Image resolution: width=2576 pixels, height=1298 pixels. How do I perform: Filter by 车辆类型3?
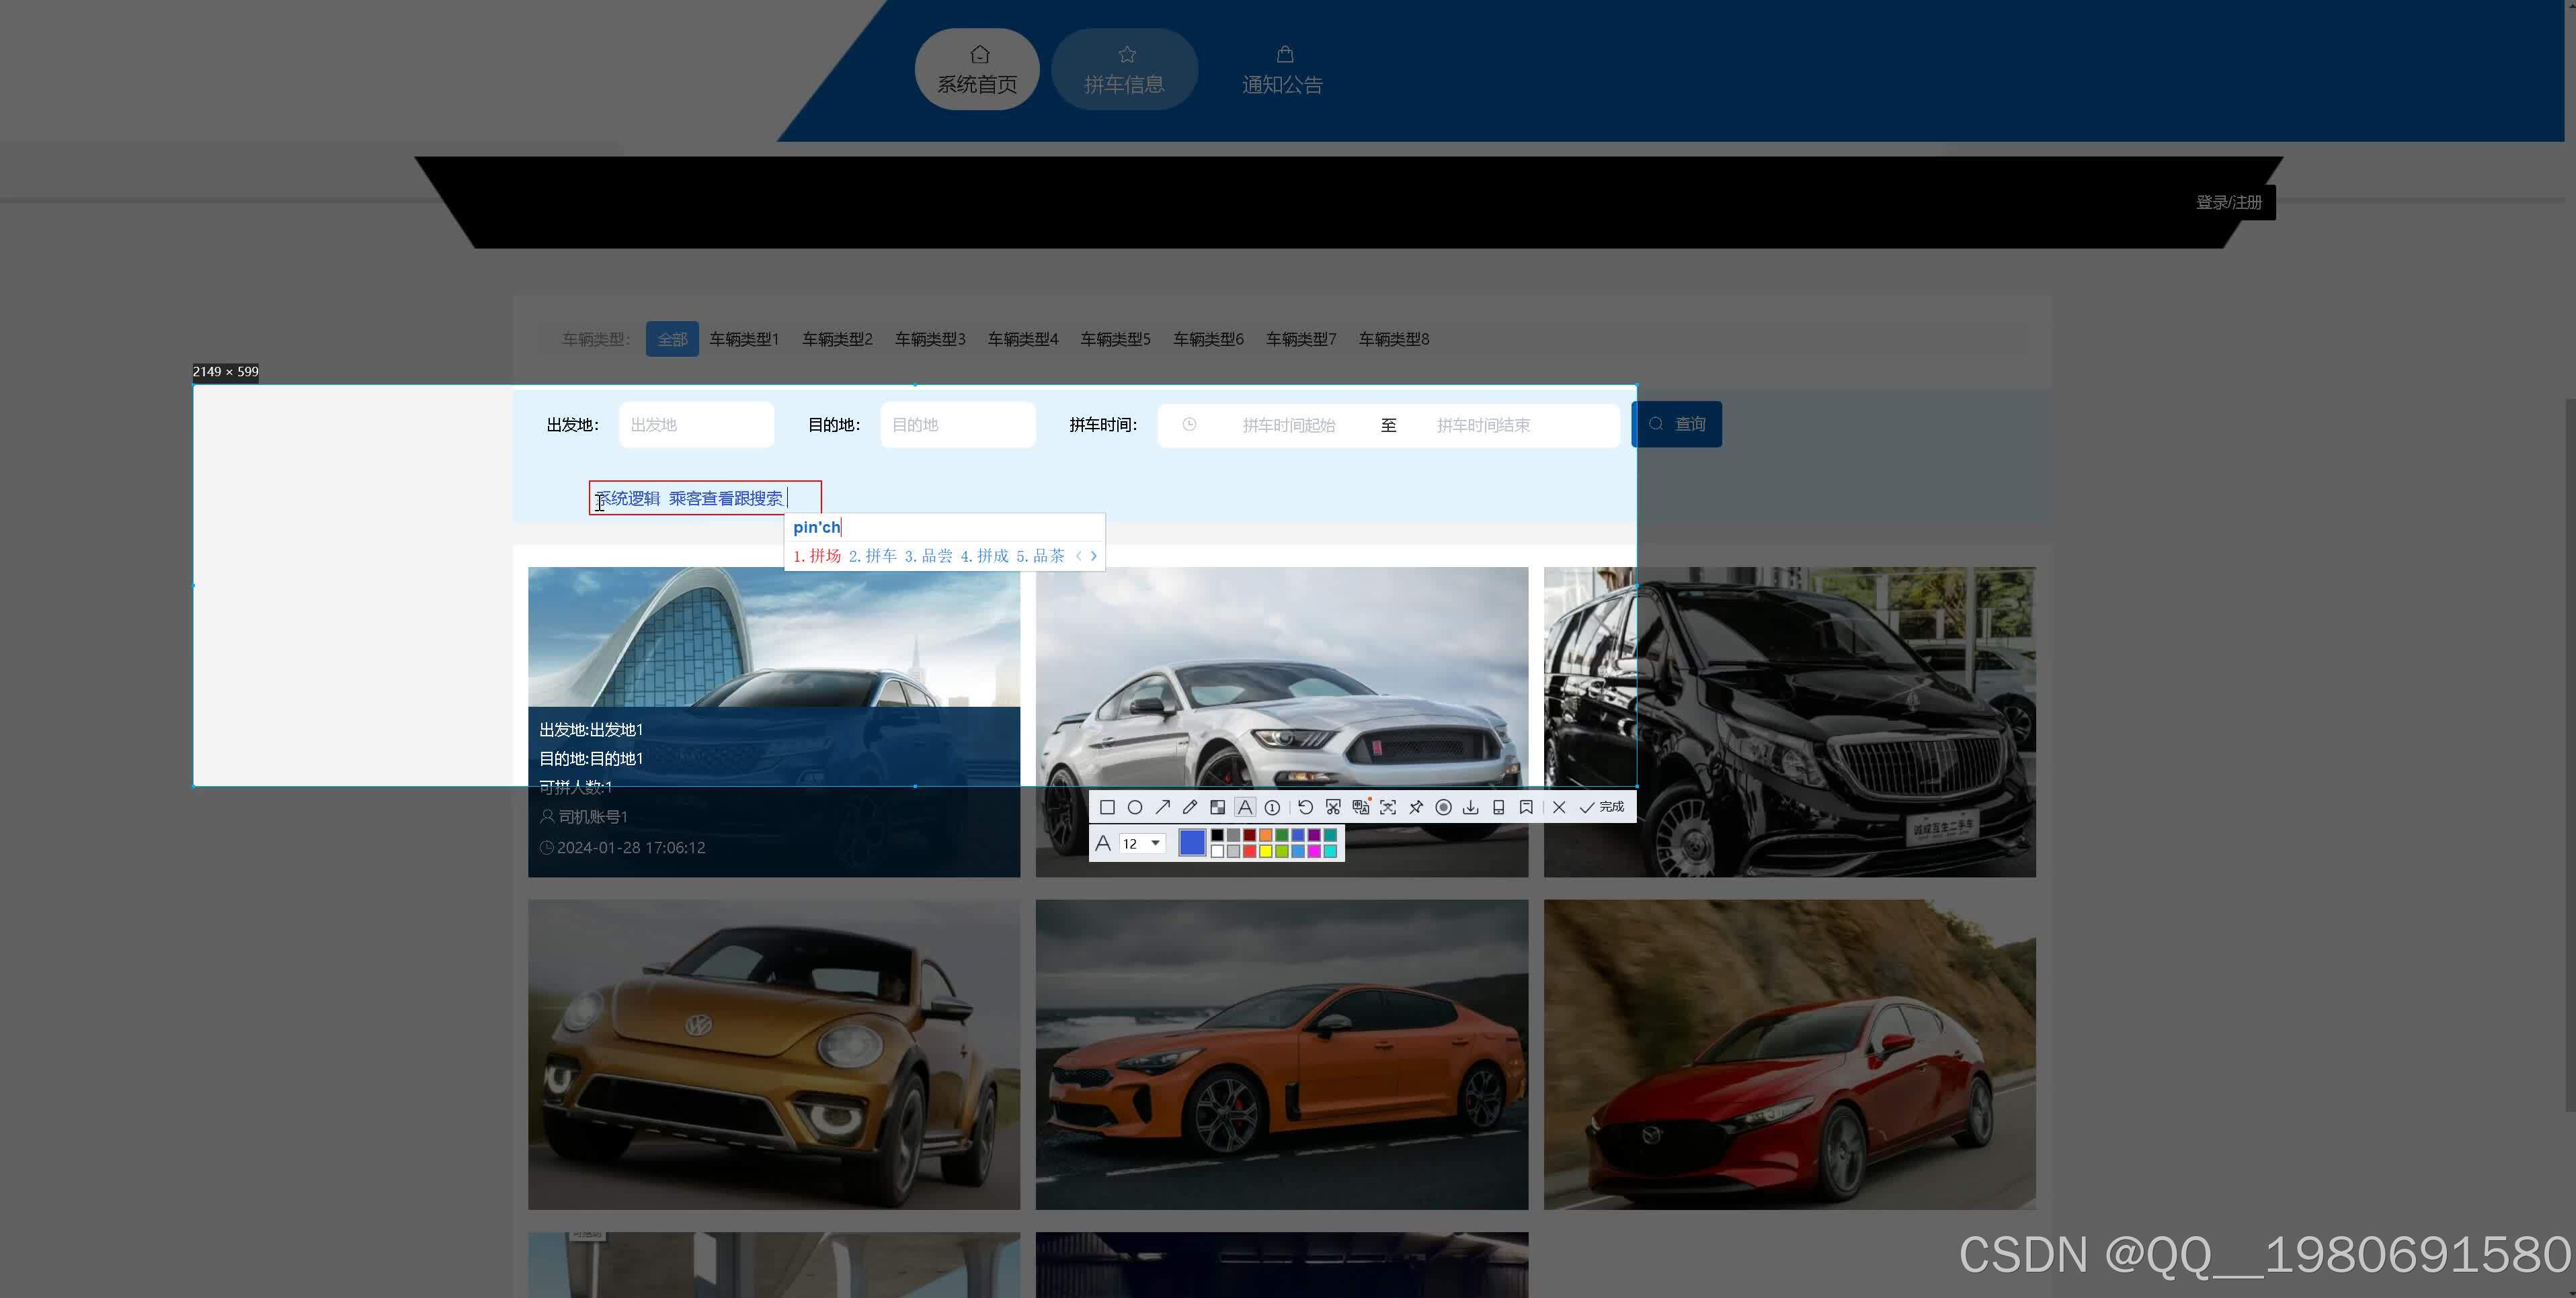929,339
